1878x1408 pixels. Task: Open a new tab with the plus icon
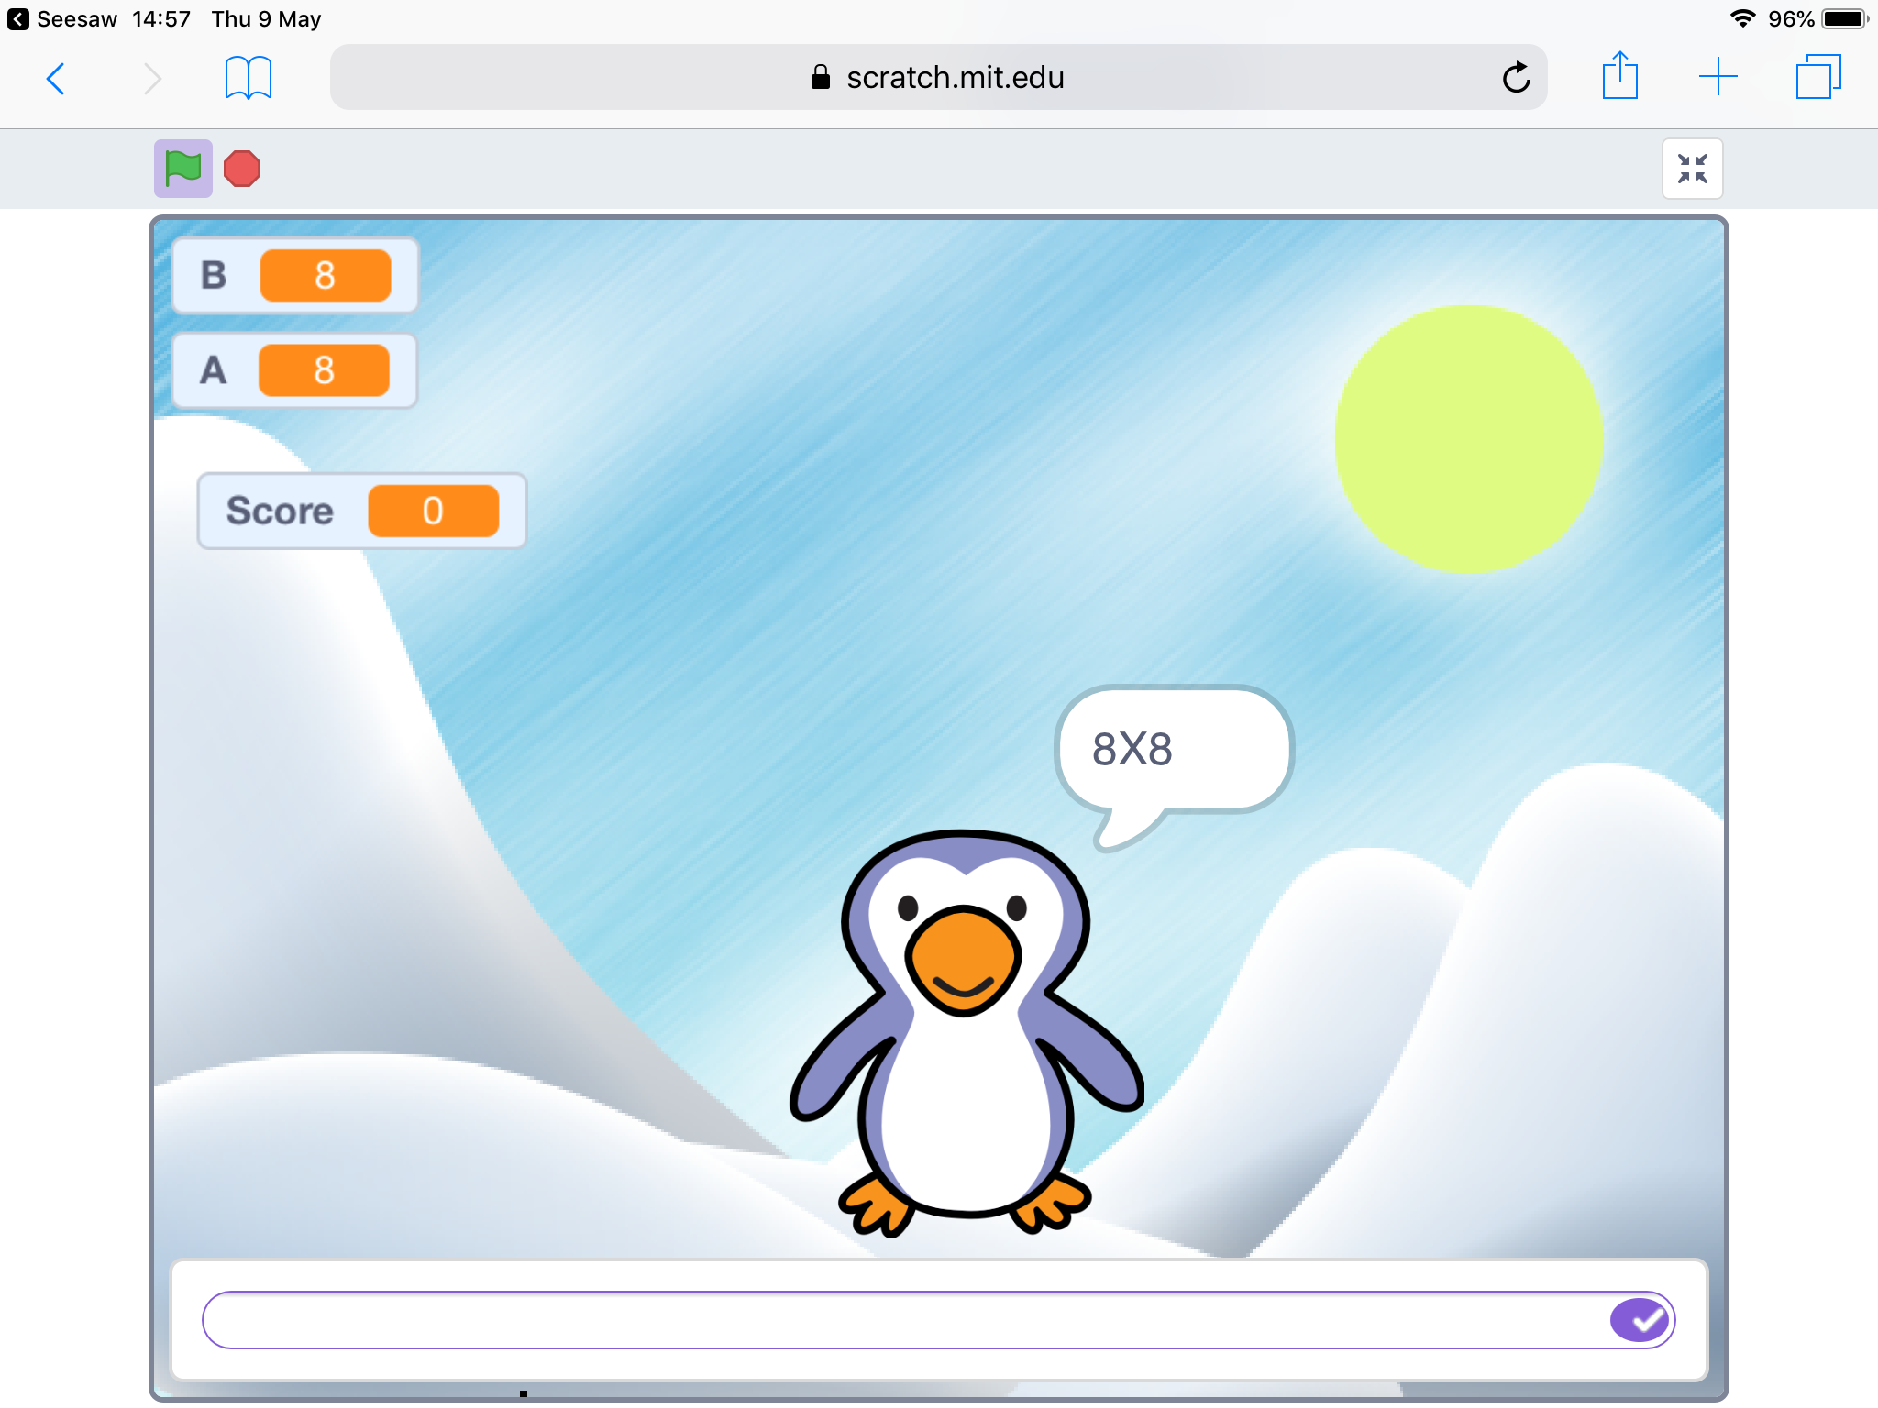click(x=1718, y=77)
